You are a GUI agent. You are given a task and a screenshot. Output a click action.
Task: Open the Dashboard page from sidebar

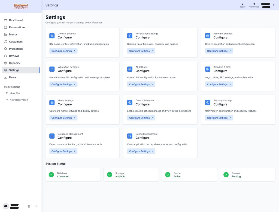point(16,20)
